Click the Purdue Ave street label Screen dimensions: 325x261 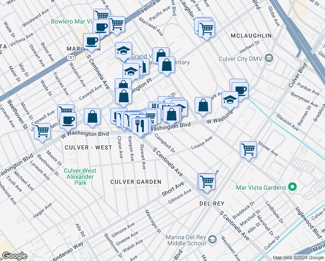pyautogui.click(x=308, y=89)
